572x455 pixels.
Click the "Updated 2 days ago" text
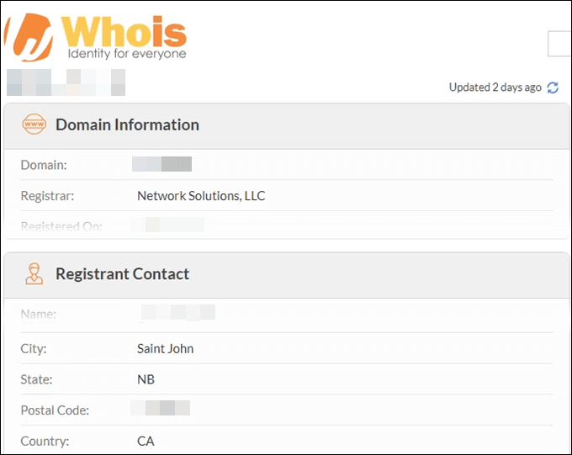click(x=495, y=87)
